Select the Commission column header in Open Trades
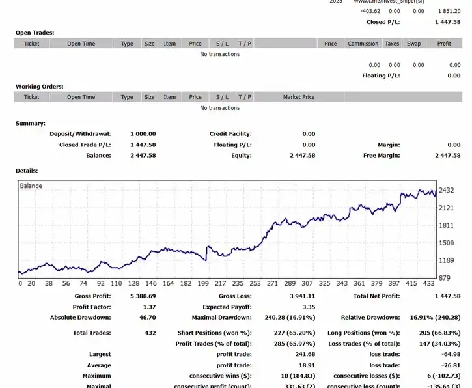The image size is (472, 388). 363,44
